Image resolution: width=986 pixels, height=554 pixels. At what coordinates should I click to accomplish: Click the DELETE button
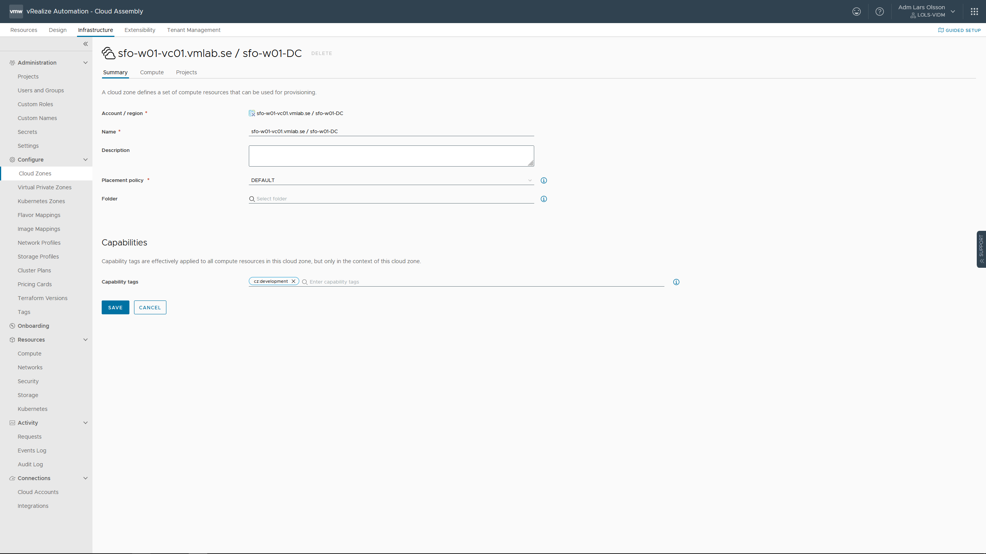pyautogui.click(x=322, y=53)
